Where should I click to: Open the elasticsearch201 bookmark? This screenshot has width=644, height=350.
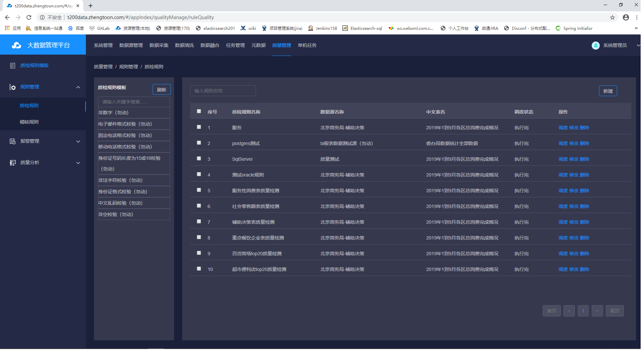215,28
